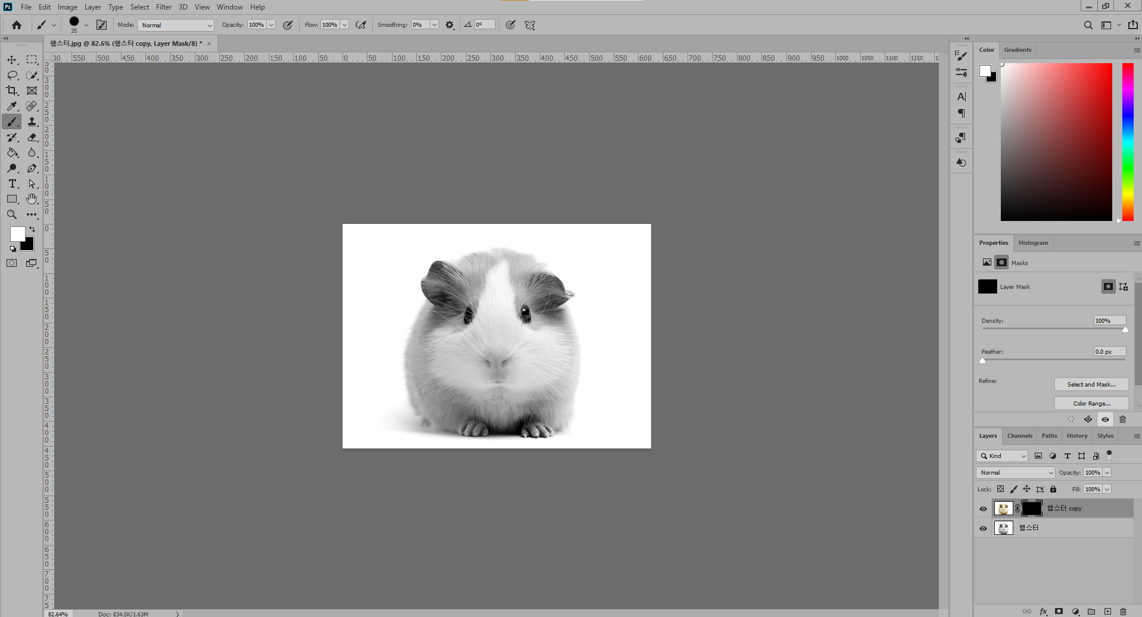1142x617 pixels.
Task: Select the Path Selection tool
Action: (x=32, y=183)
